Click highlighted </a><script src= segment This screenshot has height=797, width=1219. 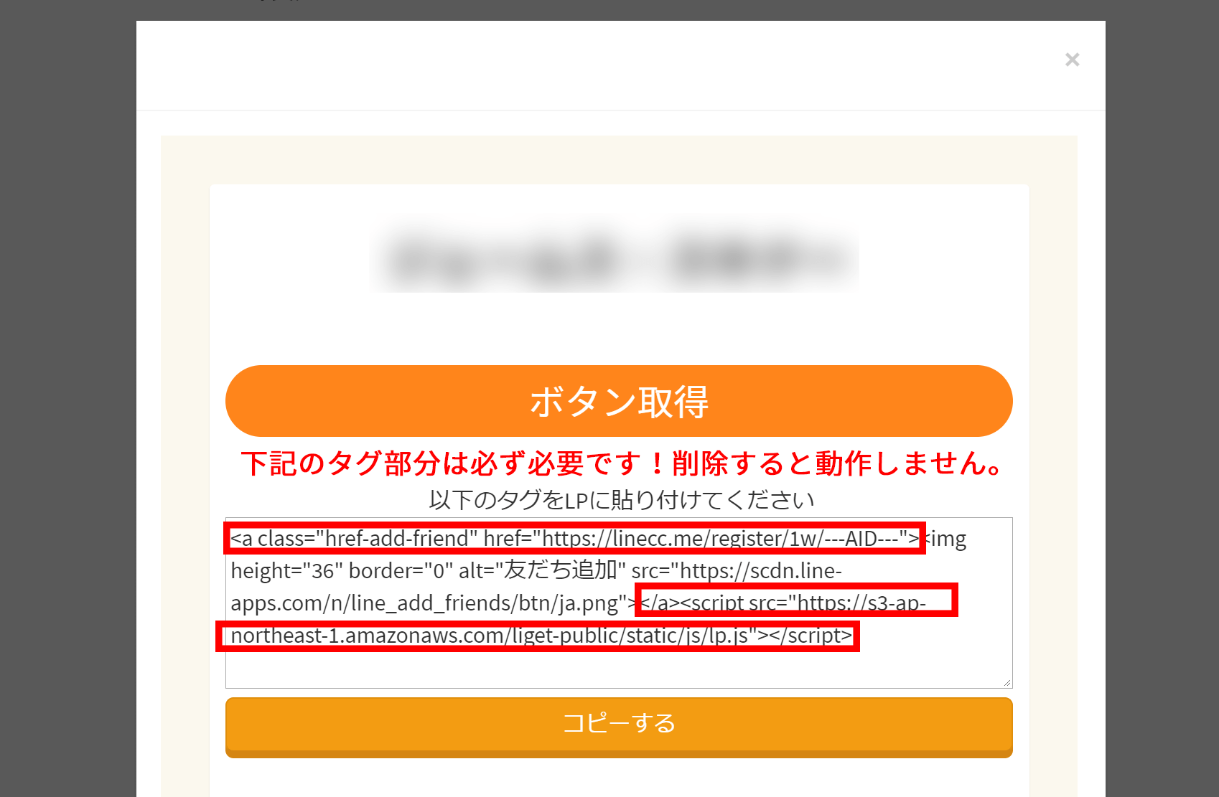click(x=797, y=600)
